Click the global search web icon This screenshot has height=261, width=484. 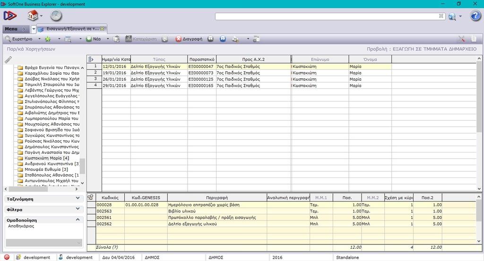tap(452, 17)
